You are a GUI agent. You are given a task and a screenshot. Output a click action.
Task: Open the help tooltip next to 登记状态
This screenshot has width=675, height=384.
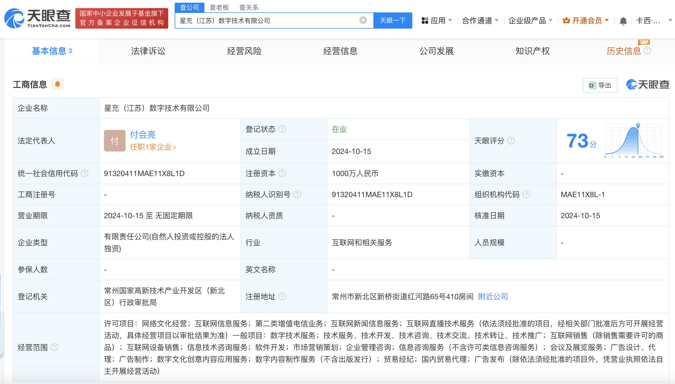point(282,129)
